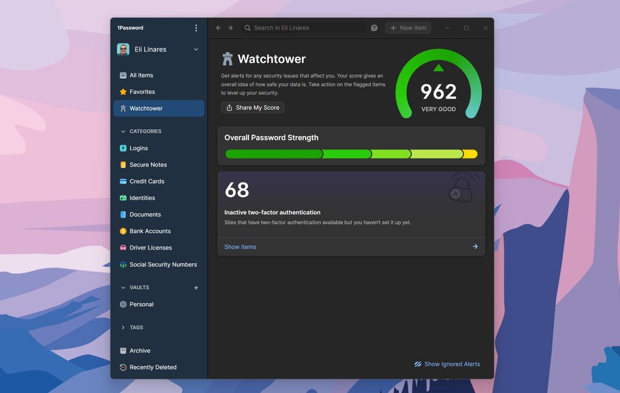Viewport: 620px width, 393px height.
Task: Click the Credit Cards icon
Action: click(123, 181)
